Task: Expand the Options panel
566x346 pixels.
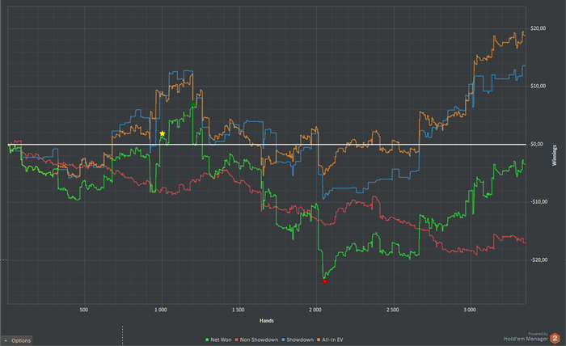Action: 17,340
